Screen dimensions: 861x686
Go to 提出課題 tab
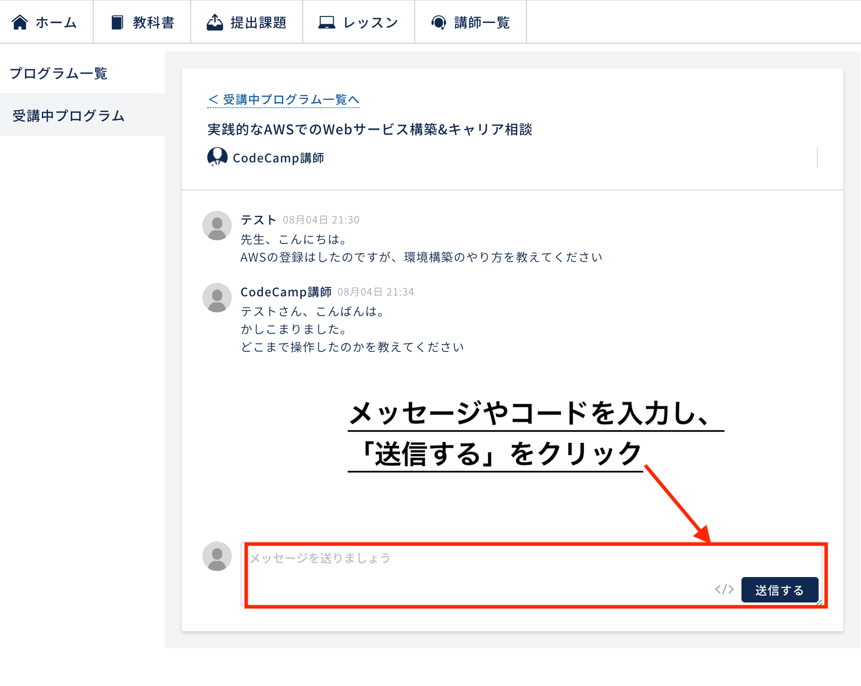click(247, 22)
